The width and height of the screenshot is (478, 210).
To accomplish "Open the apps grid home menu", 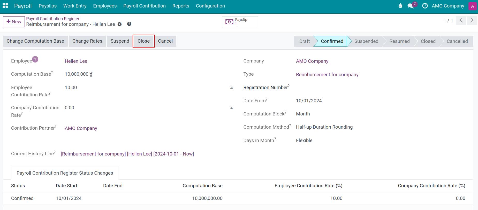I will point(5,6).
